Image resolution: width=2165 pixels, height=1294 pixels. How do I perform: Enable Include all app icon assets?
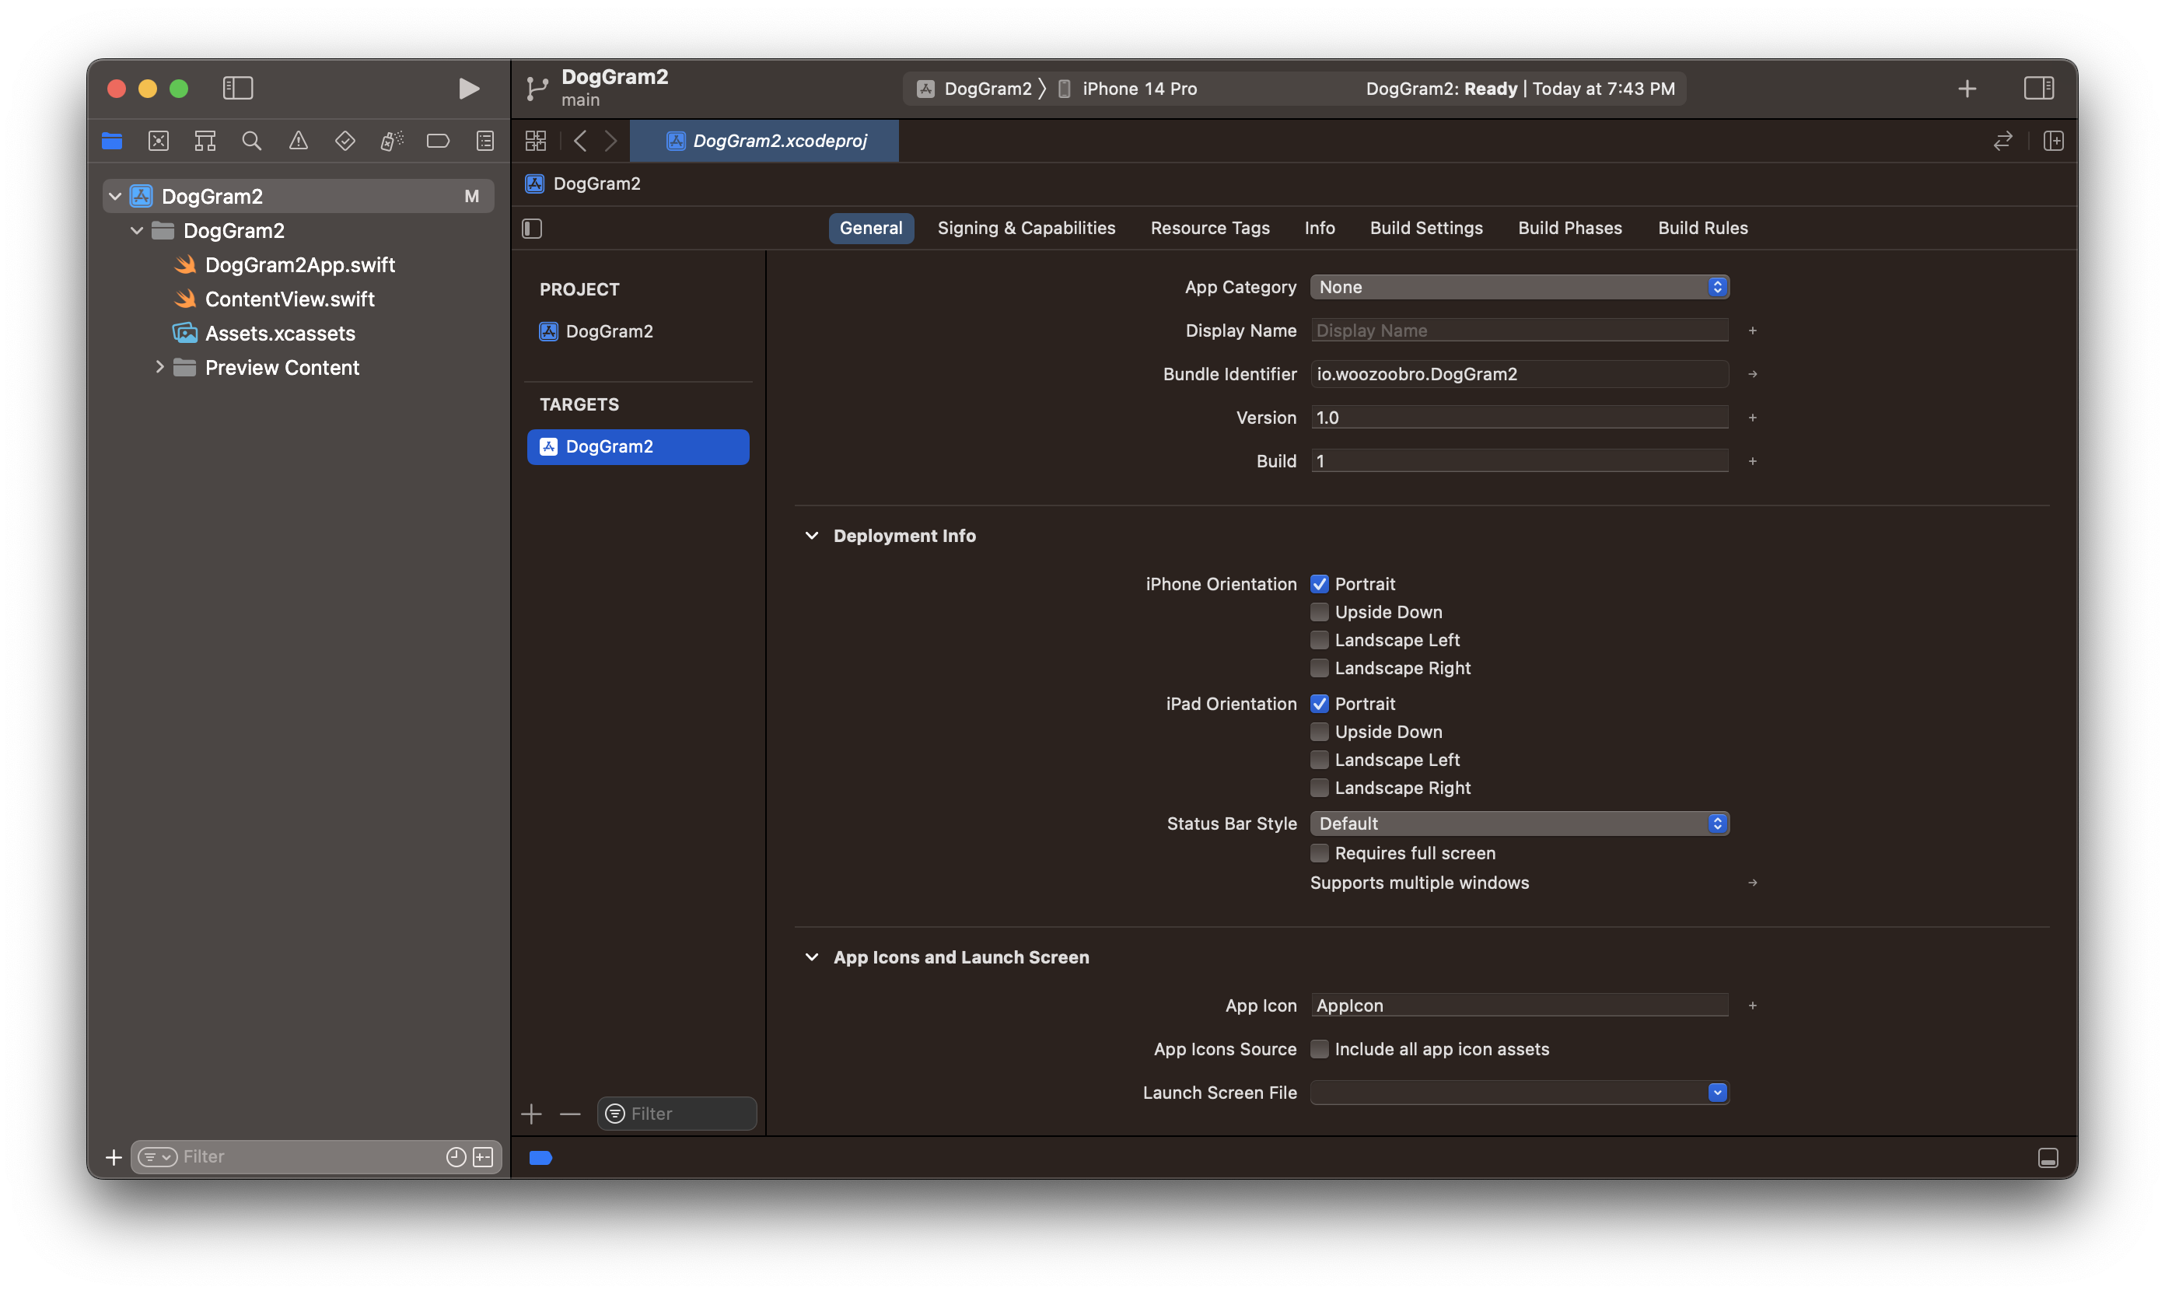click(x=1320, y=1049)
